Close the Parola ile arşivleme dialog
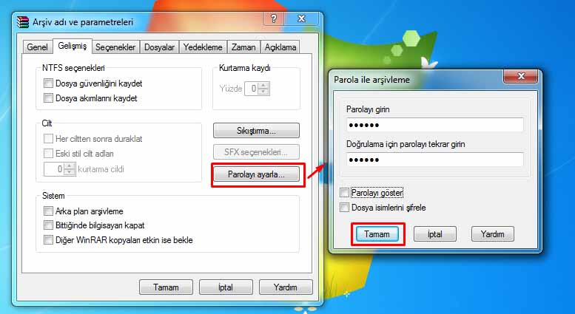Screen dimensions: 575x314 (x=521, y=76)
